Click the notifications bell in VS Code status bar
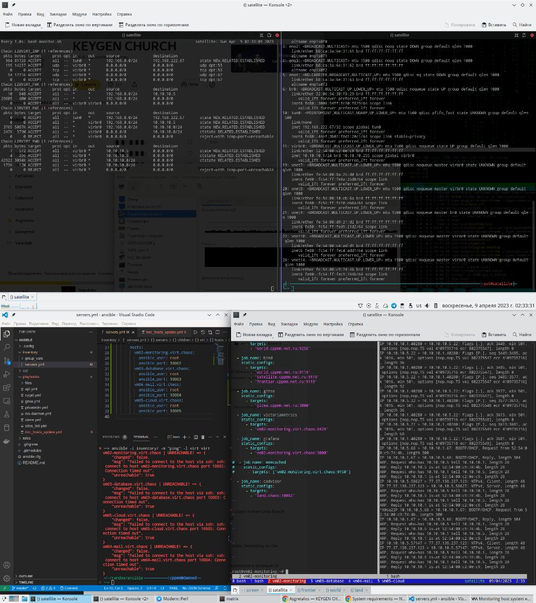 tap(225, 588)
